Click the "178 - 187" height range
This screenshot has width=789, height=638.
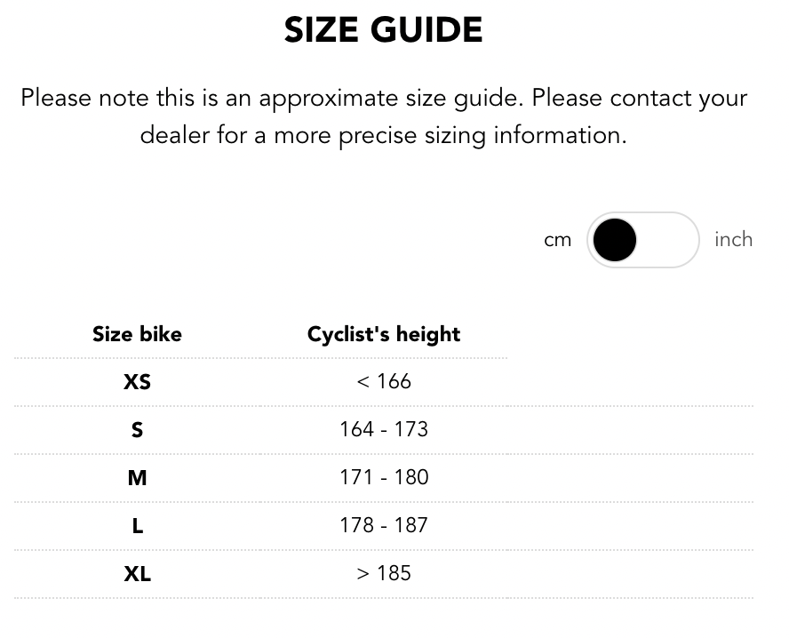(384, 526)
